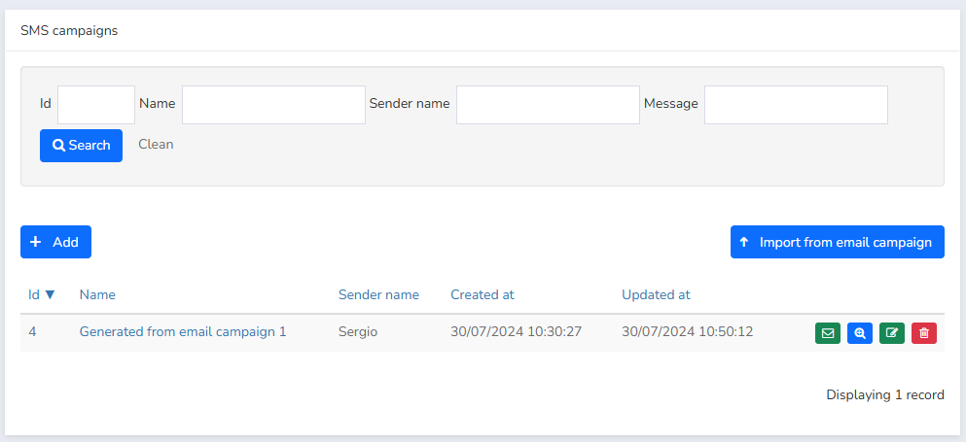966x442 pixels.
Task: Add a new SMS campaign
Action: 56,242
